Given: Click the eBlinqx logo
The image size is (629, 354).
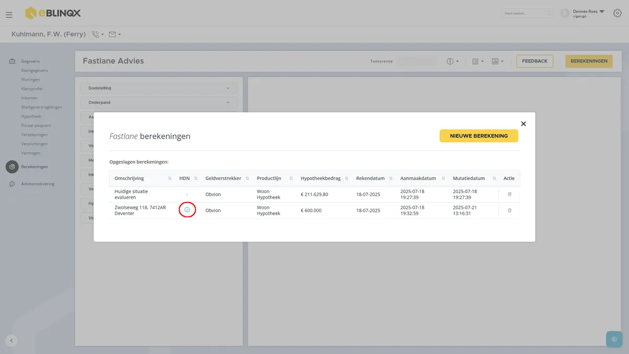Looking at the screenshot, I should [x=53, y=13].
